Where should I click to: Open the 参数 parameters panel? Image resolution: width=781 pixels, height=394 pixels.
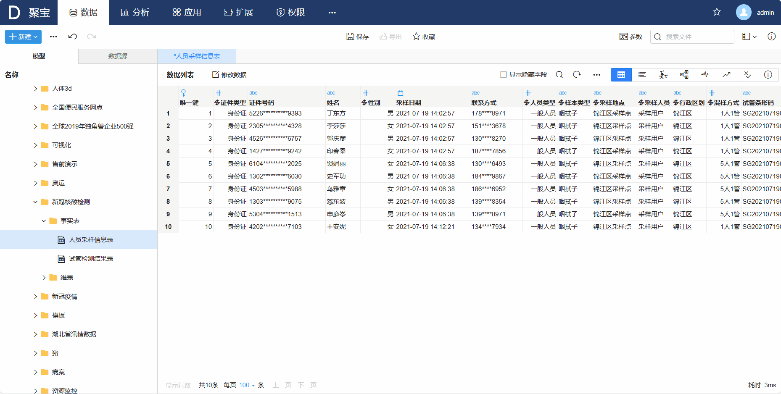click(x=631, y=37)
